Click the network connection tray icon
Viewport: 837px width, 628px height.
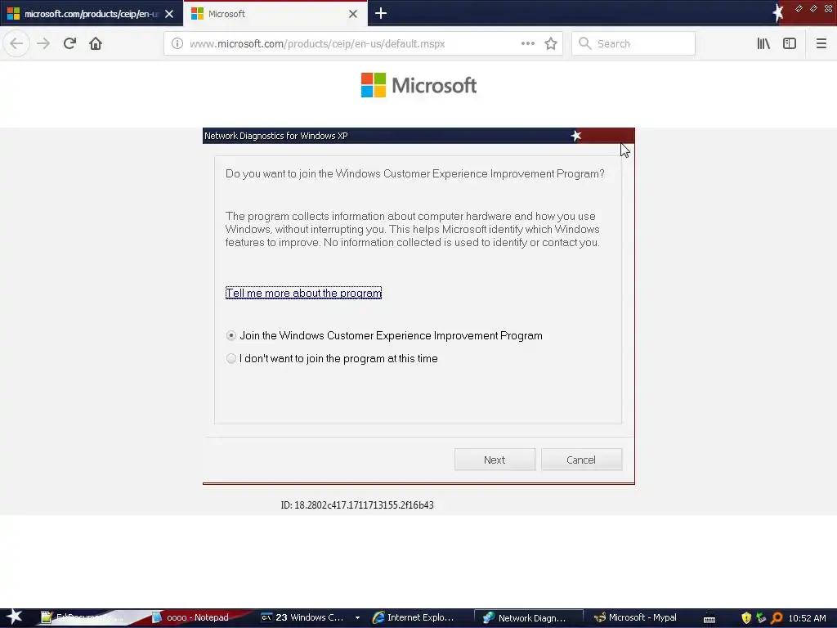(x=761, y=618)
